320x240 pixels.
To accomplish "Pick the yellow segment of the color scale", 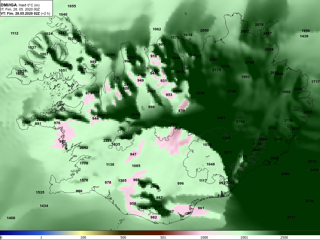I will coord(82,233).
